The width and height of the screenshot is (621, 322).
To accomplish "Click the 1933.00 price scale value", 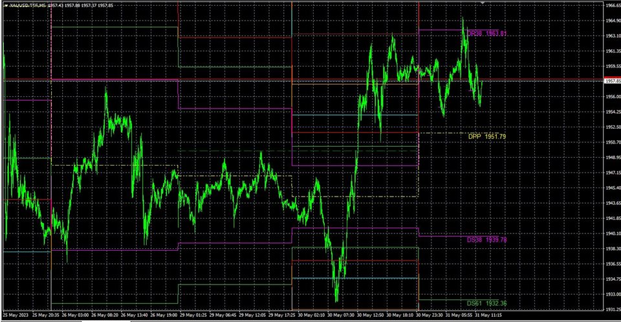I will (x=613, y=294).
